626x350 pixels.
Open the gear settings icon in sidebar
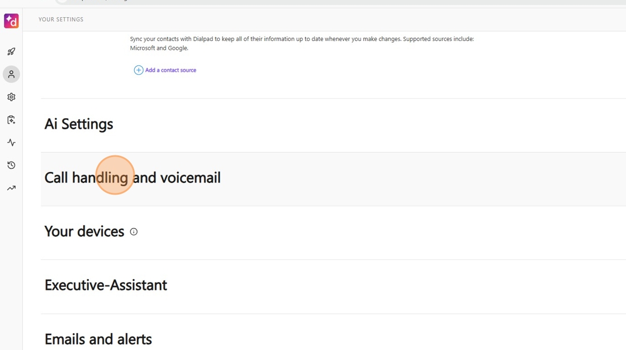(x=11, y=97)
